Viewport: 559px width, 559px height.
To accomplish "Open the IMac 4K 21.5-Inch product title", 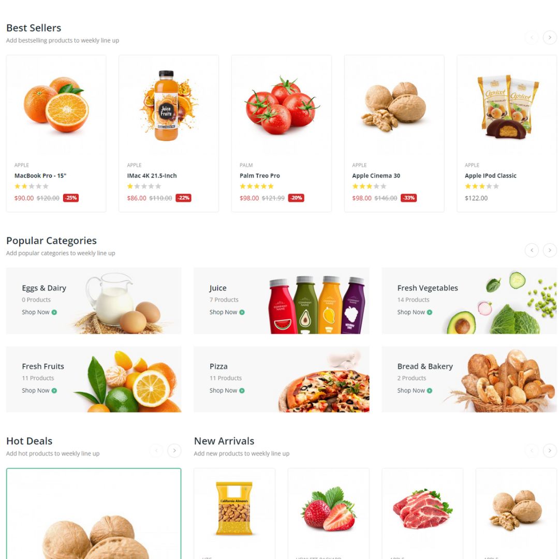I will pos(152,176).
